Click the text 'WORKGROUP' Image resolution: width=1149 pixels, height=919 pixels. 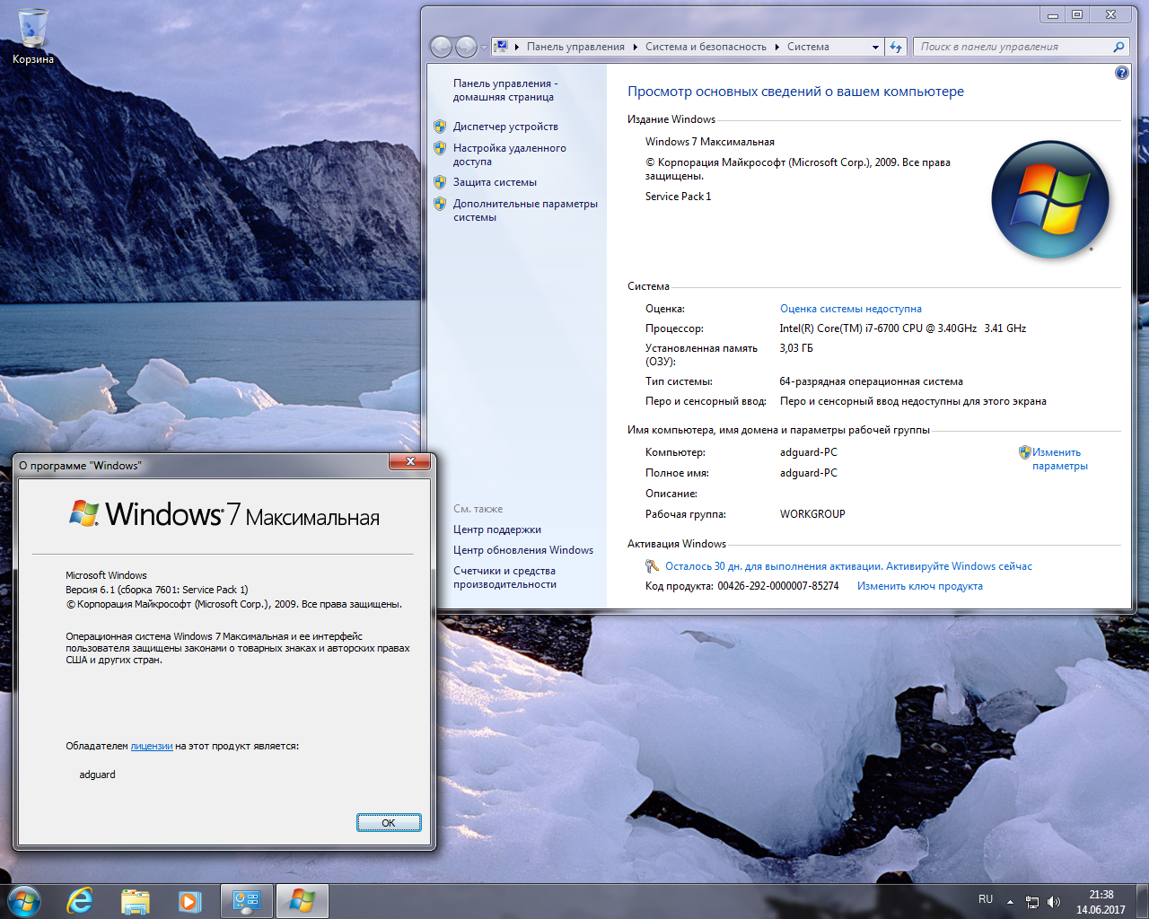click(812, 514)
